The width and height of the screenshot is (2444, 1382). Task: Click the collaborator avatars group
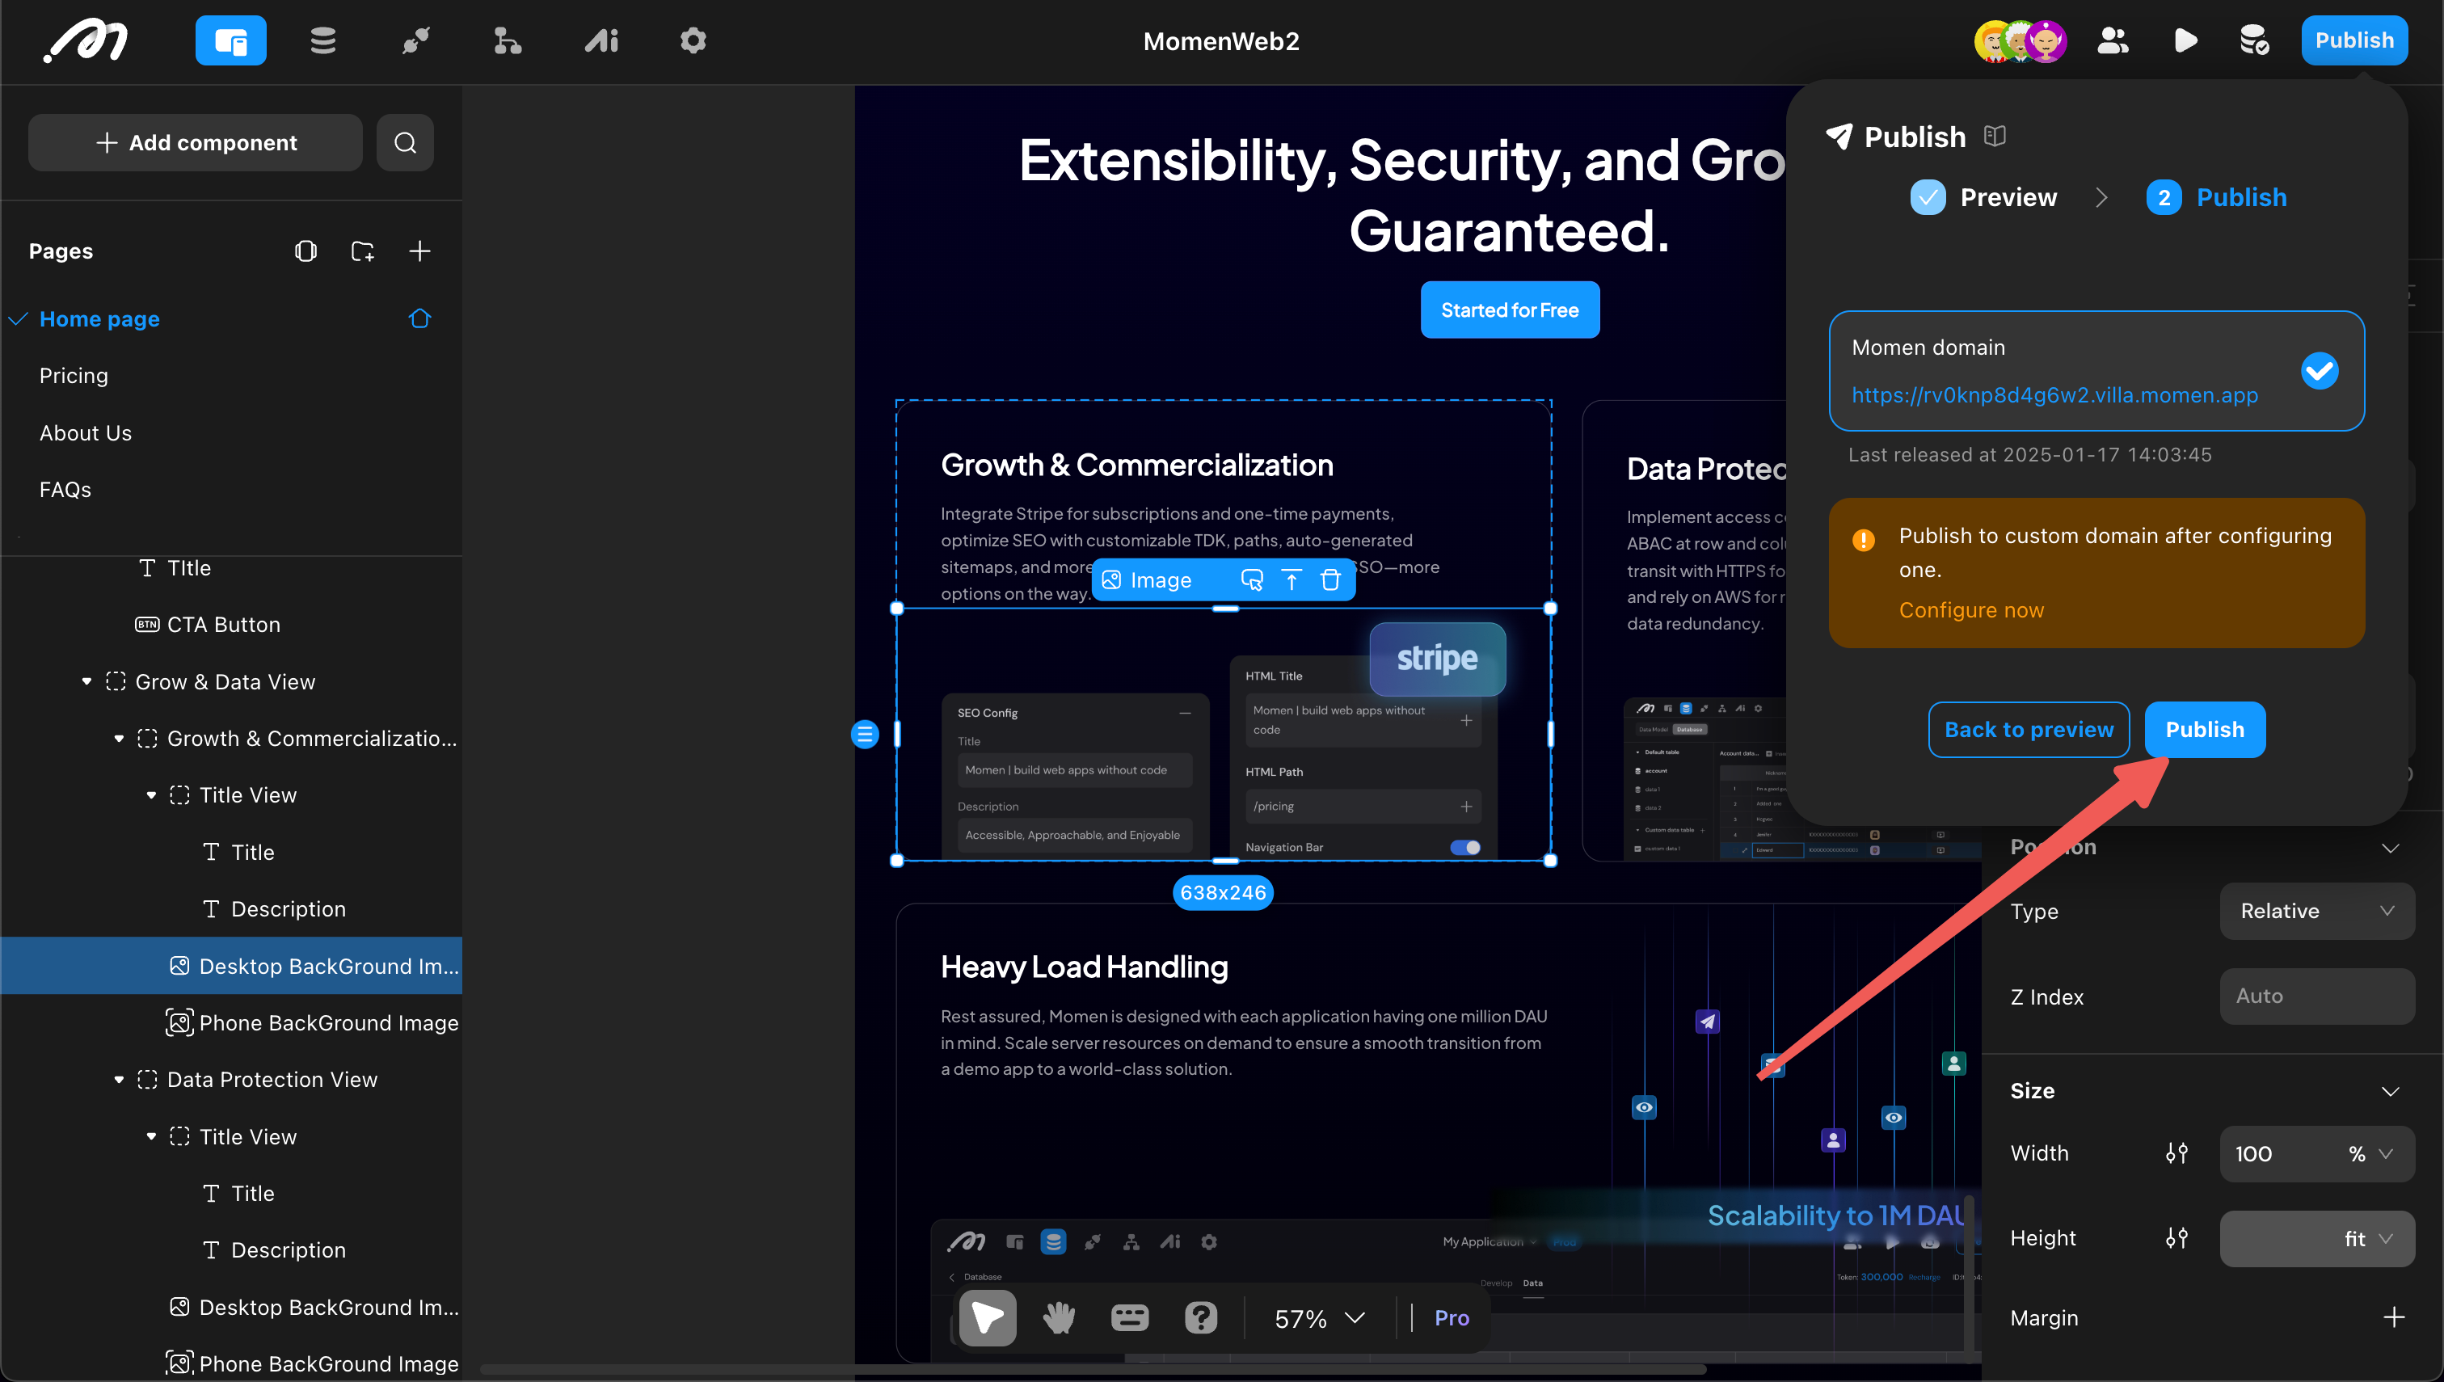pos(2021,41)
